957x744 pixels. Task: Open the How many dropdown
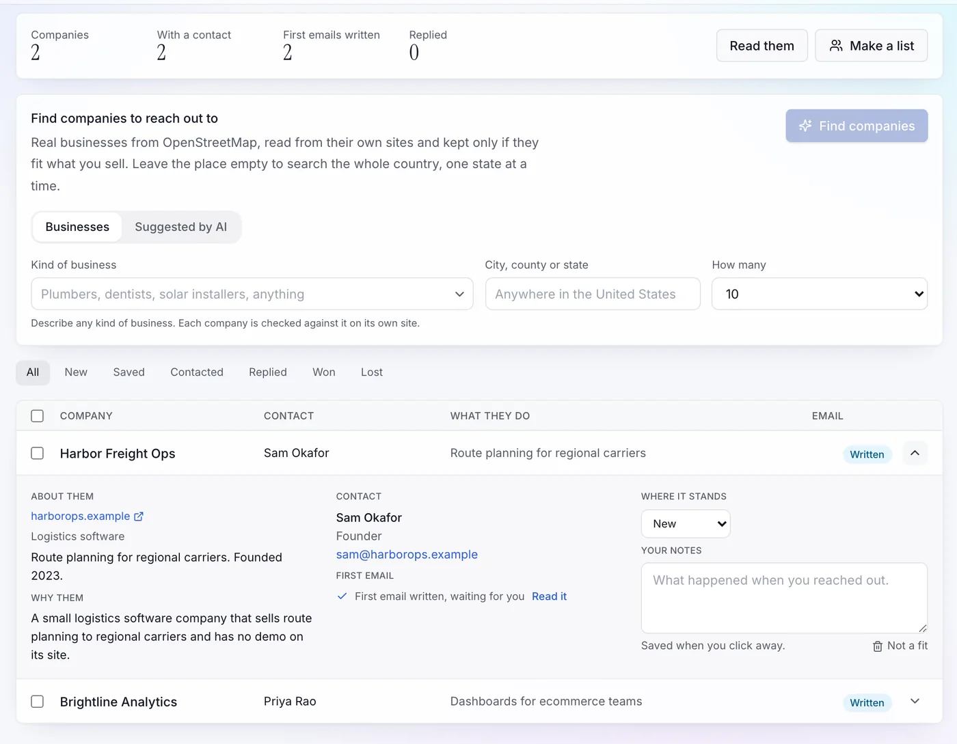(x=820, y=294)
